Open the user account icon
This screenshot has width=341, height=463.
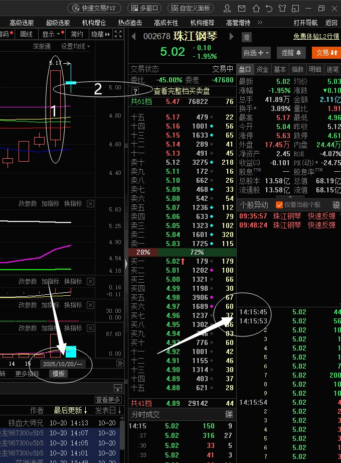click(x=227, y=8)
